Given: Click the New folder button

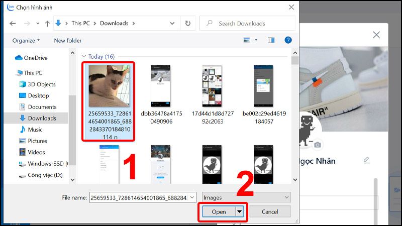Looking at the screenshot, I should tap(67, 40).
